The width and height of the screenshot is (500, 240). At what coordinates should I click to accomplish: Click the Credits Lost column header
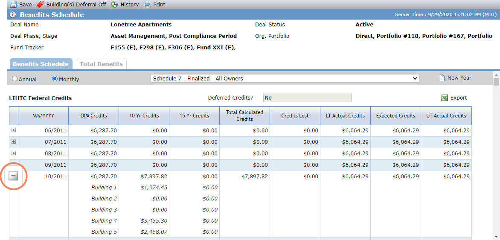[x=295, y=116]
